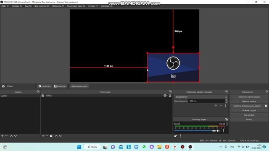Image resolution: width=269 pixels, height=151 pixels.
Task: Open Audio Mixer footer three-dot menu
Action: point(180,136)
